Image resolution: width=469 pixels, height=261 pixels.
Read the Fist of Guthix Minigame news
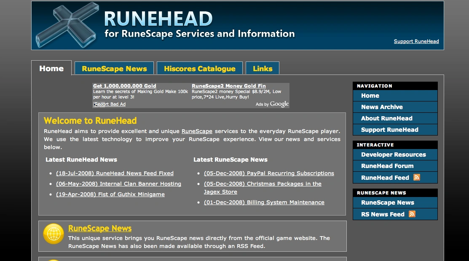(x=110, y=194)
